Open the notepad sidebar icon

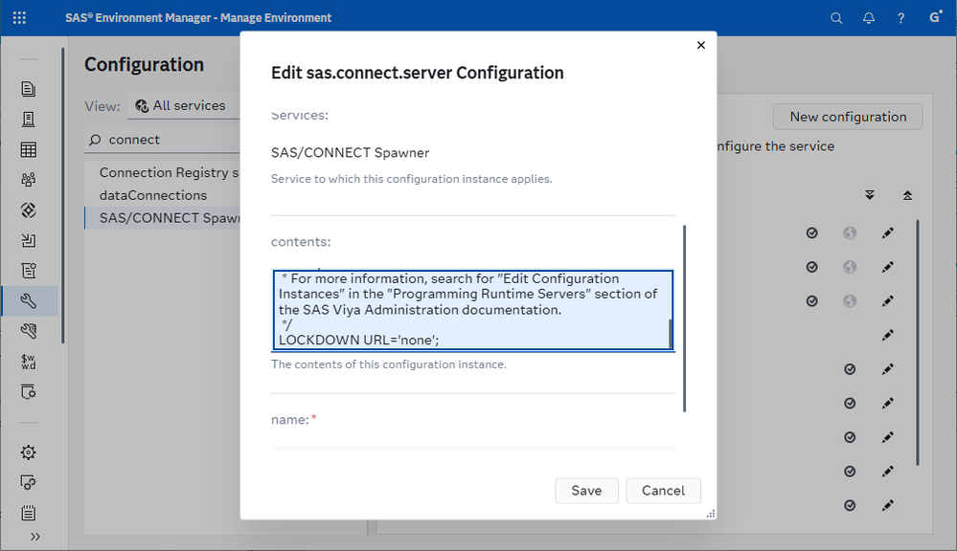point(28,513)
